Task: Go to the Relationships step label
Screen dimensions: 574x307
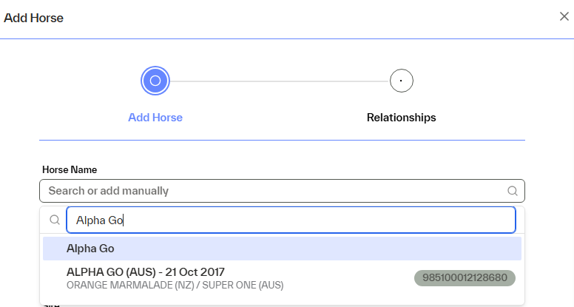Action: coord(401,118)
